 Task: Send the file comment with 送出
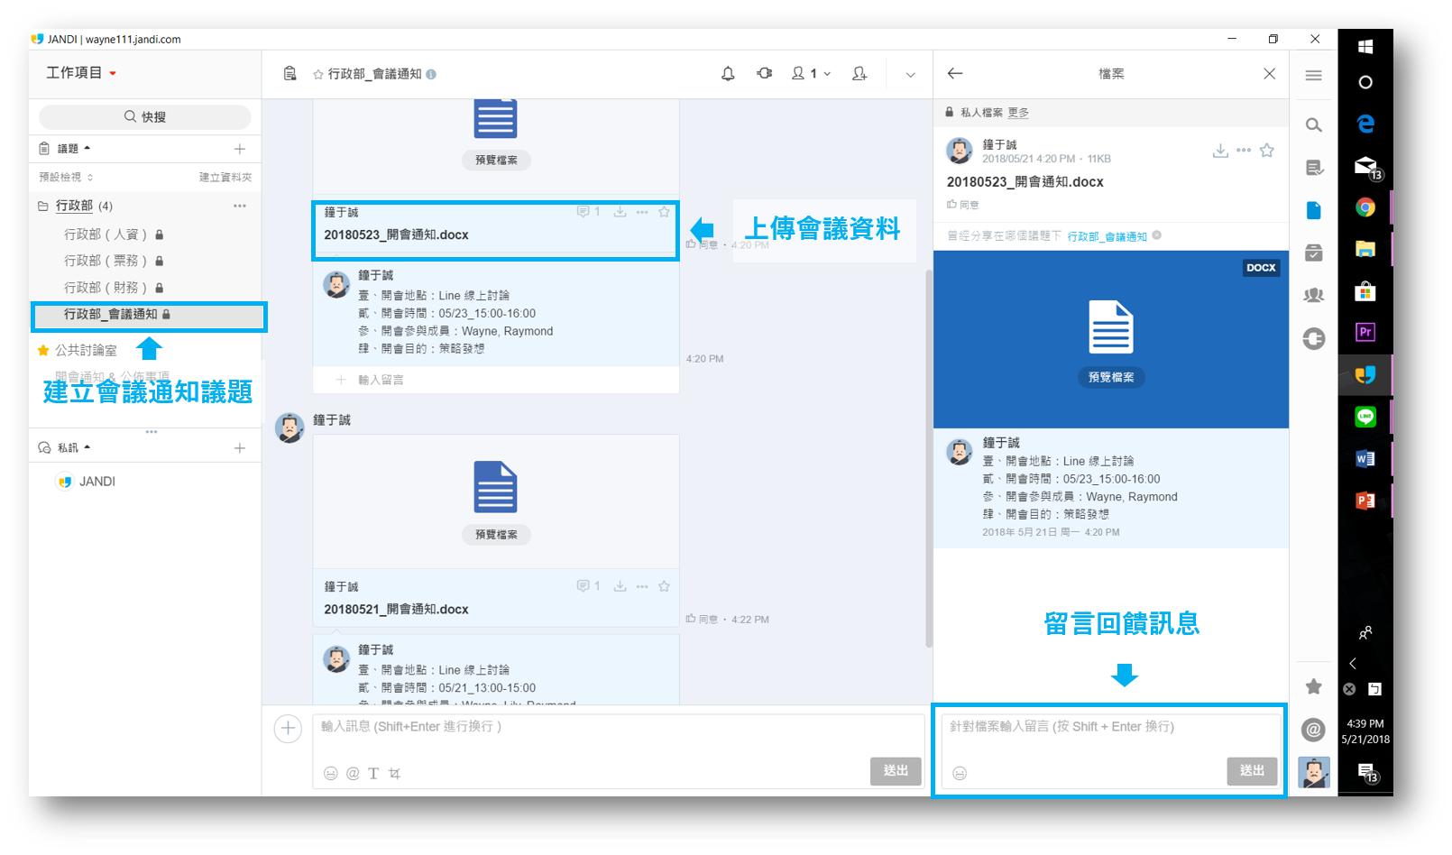point(1252,770)
